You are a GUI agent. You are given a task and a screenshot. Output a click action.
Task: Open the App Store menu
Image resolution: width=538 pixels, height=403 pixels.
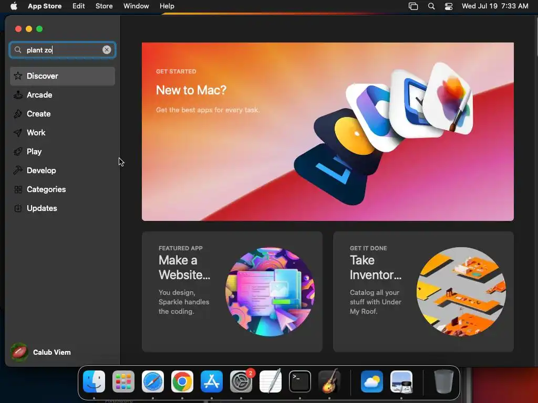click(x=45, y=6)
